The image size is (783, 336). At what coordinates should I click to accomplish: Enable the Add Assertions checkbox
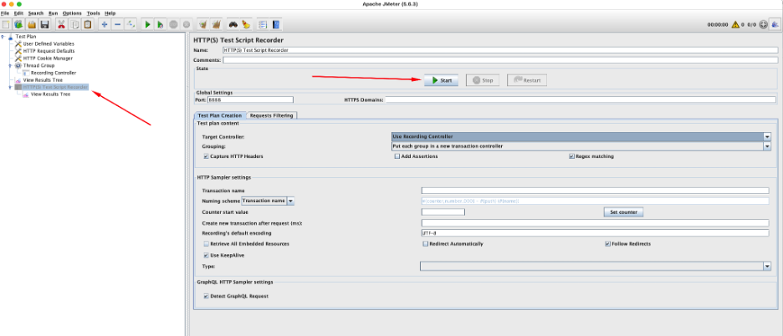(397, 156)
